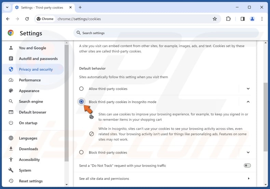This screenshot has width=270, height=189.
Task: Open Downloads section
Action: pos(33,149)
